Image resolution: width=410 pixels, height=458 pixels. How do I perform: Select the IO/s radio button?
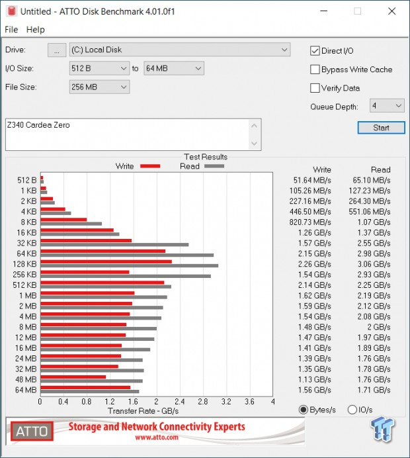[352, 410]
